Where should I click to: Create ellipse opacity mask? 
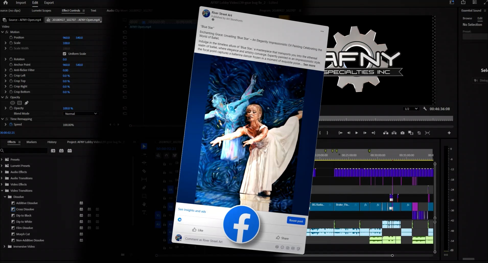pyautogui.click(x=13, y=103)
